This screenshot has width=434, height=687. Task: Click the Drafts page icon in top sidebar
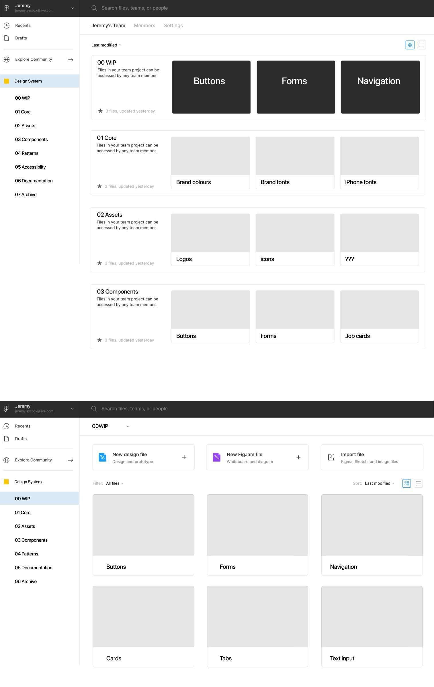tap(7, 38)
